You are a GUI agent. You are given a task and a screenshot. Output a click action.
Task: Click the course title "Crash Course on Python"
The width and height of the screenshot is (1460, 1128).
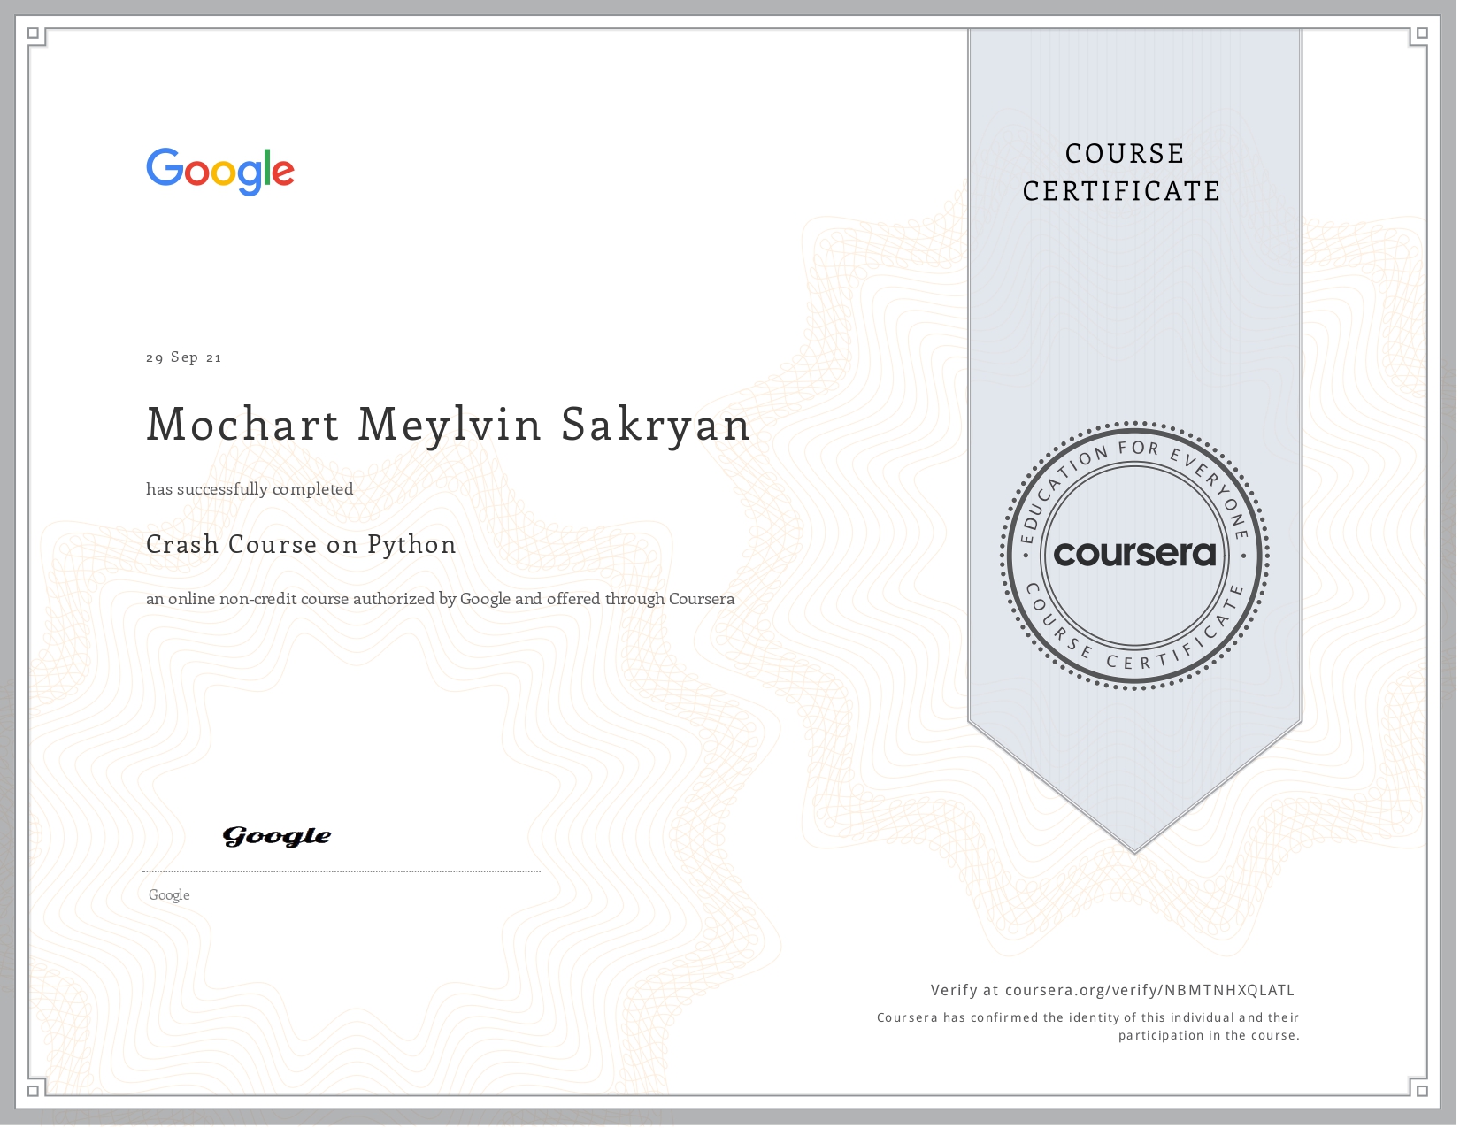pyautogui.click(x=301, y=544)
